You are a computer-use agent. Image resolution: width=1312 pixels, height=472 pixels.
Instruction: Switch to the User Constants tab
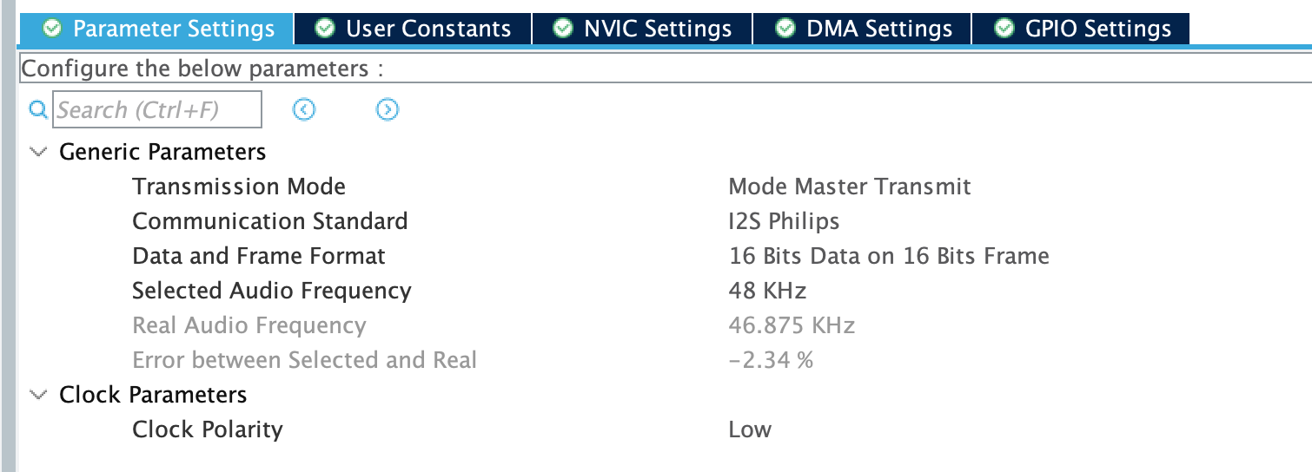click(427, 29)
